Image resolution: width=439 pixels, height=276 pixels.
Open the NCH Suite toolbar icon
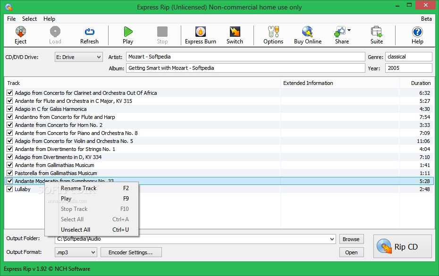pyautogui.click(x=377, y=32)
